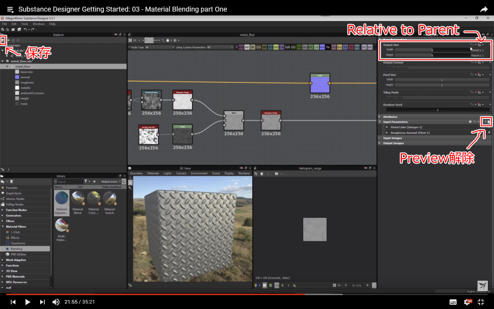Toggle Random Seed inheritance icon
494x309 pixels.
(480, 105)
